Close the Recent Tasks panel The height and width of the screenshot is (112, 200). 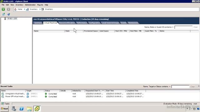click(x=199, y=86)
